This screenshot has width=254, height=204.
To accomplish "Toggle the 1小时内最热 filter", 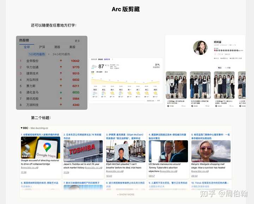I will pyautogui.click(x=37, y=54).
